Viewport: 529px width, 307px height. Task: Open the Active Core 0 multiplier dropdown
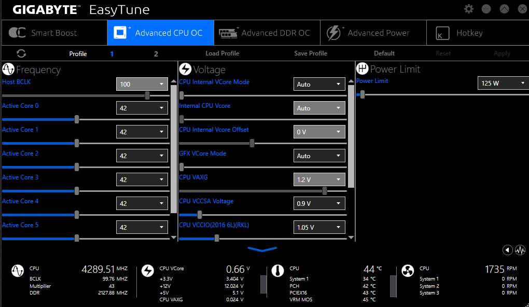(142, 108)
